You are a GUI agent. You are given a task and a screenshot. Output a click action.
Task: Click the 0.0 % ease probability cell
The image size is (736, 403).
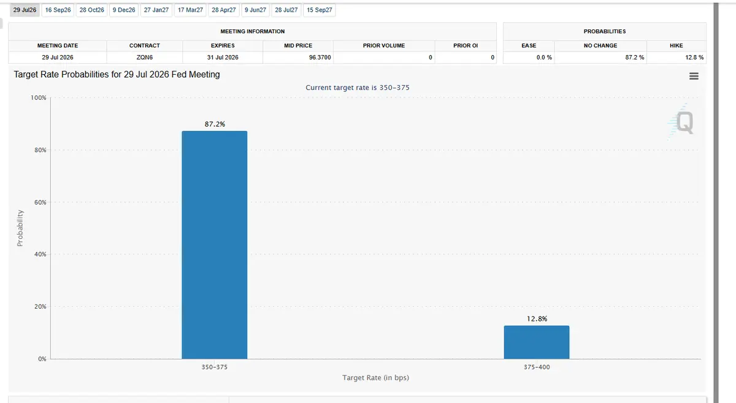tap(529, 58)
